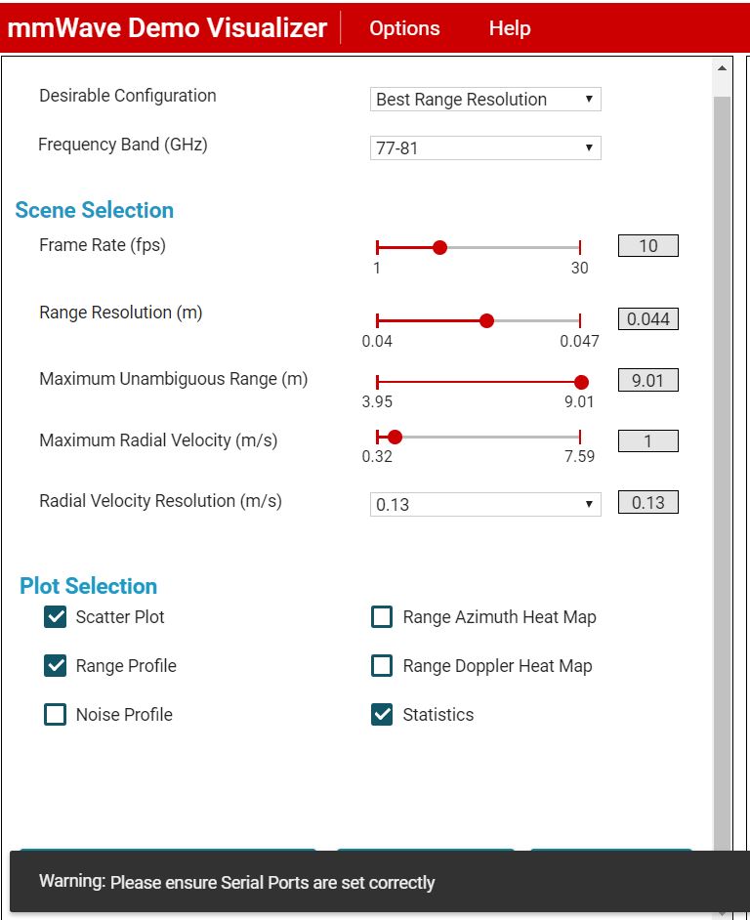Click the Range Resolution value box

[647, 319]
